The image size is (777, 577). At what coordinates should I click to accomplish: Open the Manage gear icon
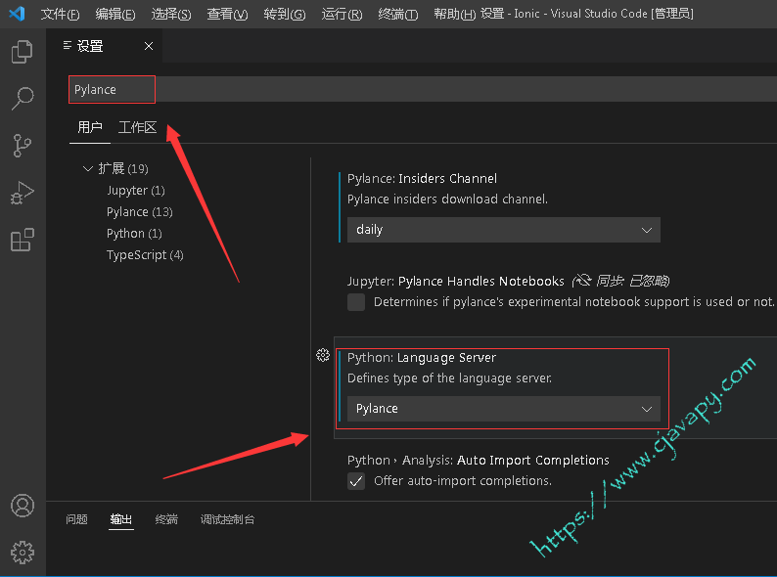click(x=23, y=553)
